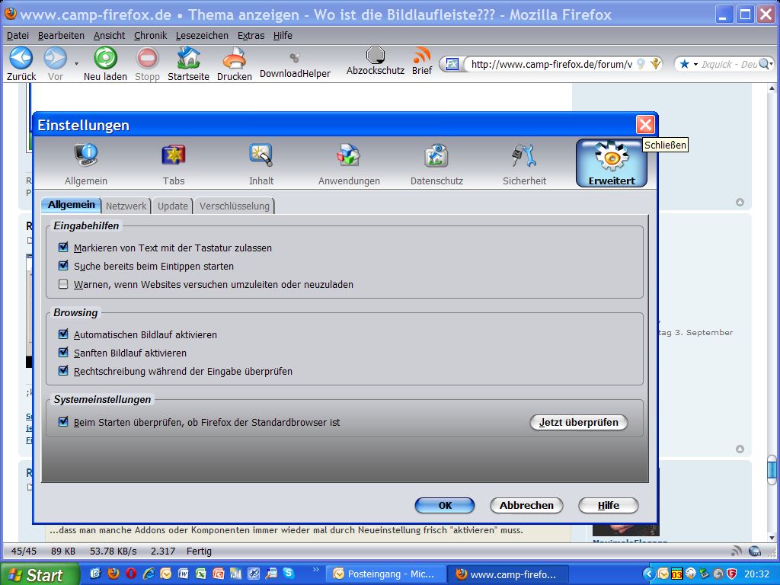780x585 pixels.
Task: Select the Tabs settings category
Action: (x=174, y=165)
